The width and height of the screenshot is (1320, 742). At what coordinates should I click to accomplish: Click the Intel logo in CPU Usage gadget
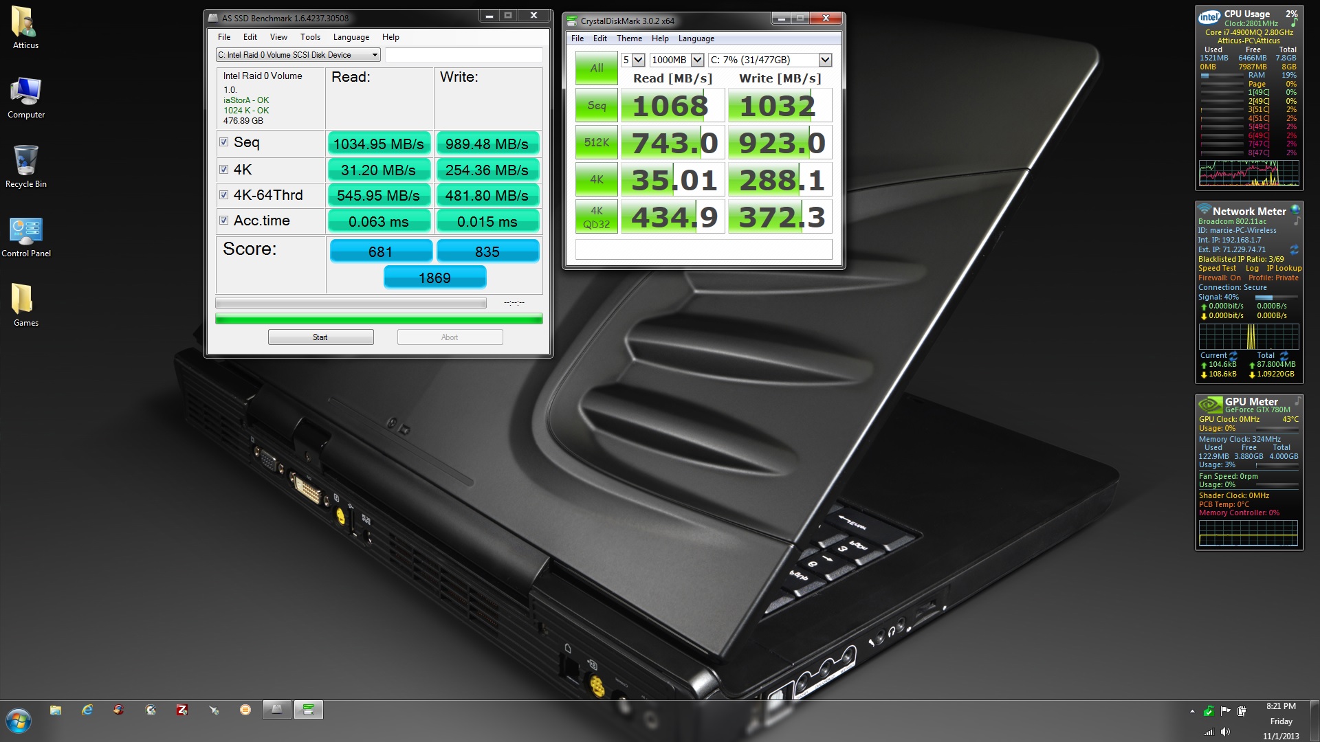click(x=1209, y=17)
